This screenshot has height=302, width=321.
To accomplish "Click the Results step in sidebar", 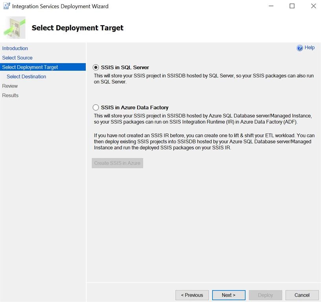I will point(10,96).
